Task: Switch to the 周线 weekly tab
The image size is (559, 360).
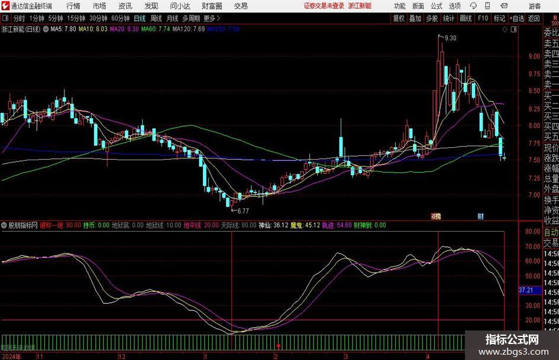Action: (x=156, y=18)
